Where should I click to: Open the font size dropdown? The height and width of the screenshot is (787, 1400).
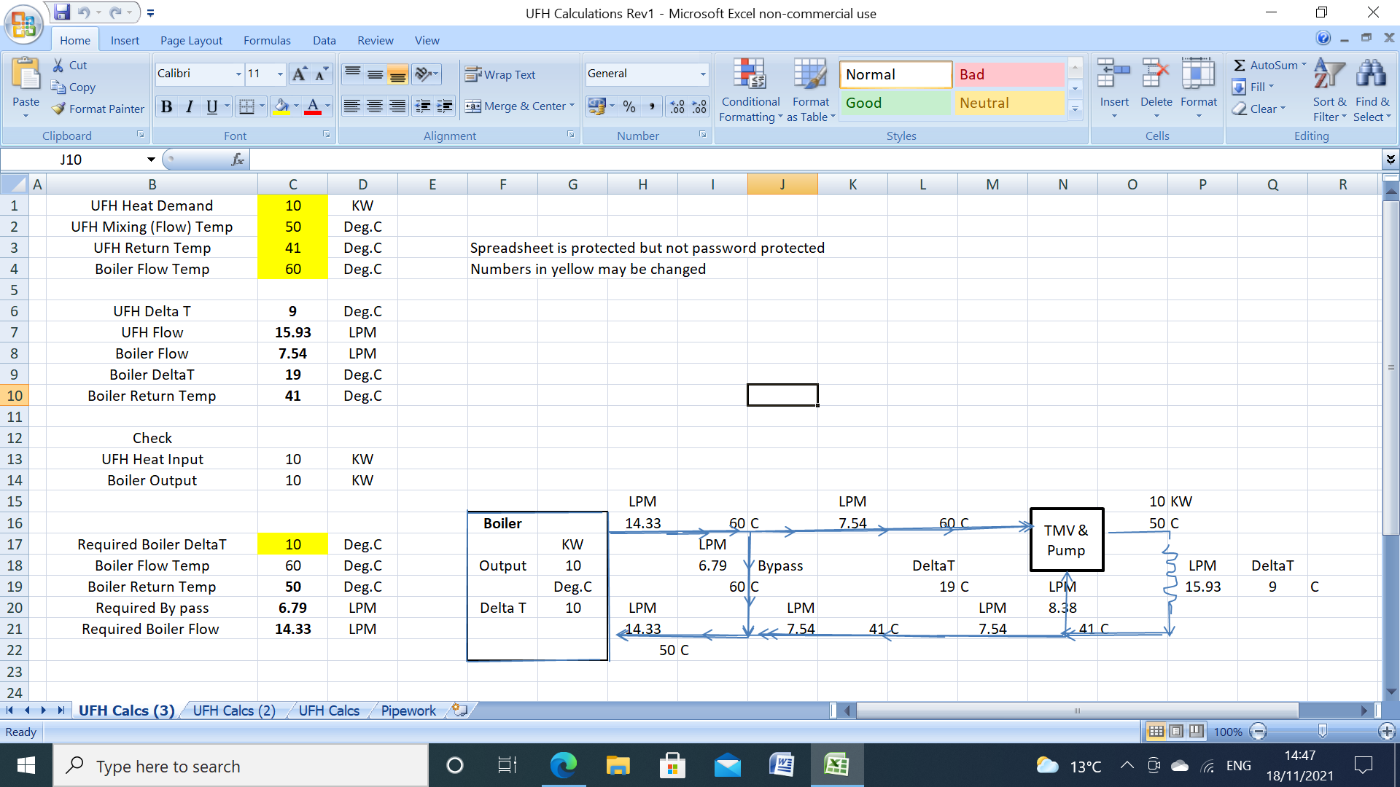pos(279,74)
